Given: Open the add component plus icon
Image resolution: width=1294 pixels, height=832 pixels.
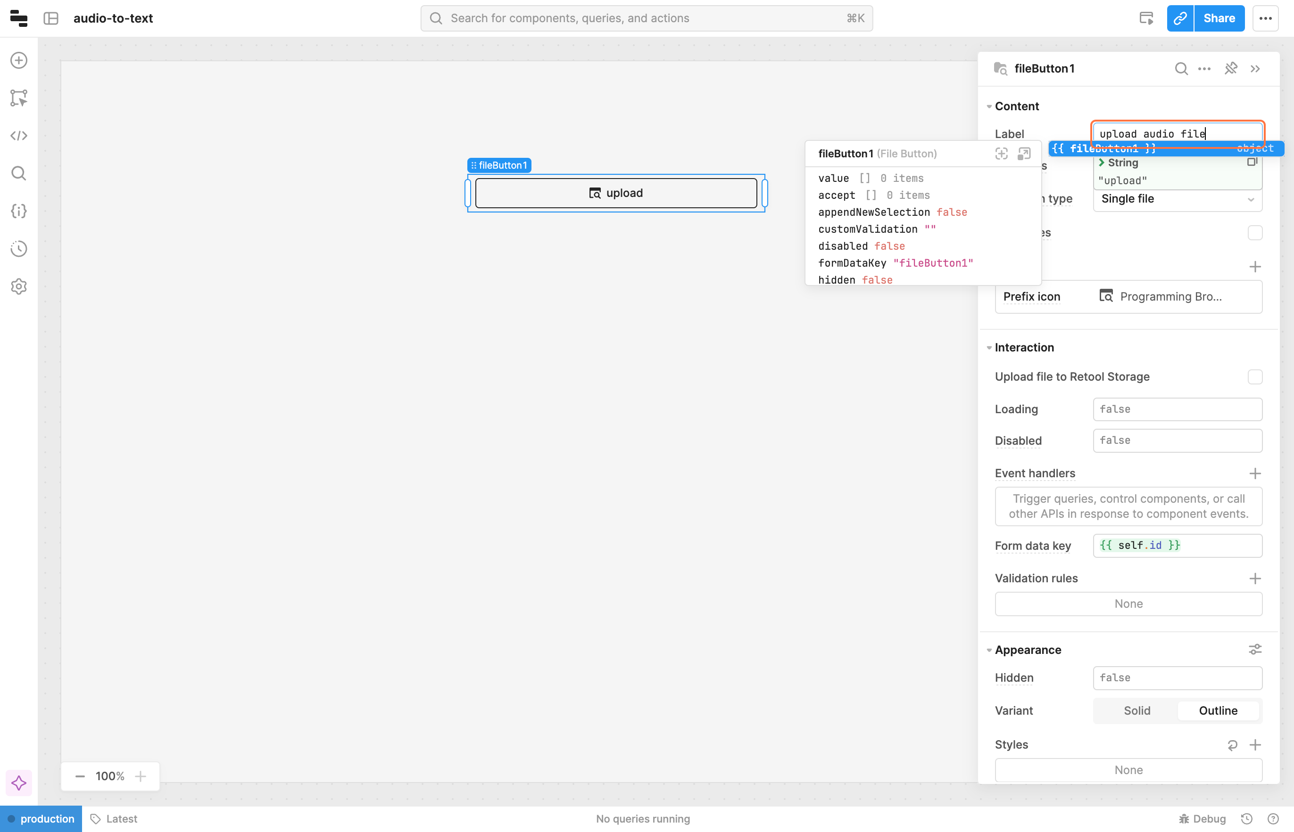Looking at the screenshot, I should point(19,60).
